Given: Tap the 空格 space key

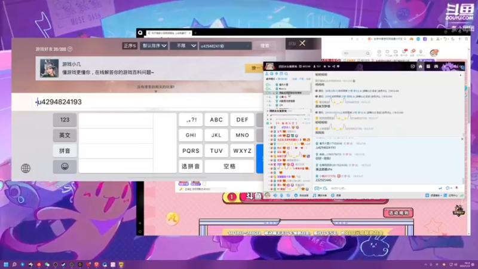Looking at the screenshot, I should 229,167.
